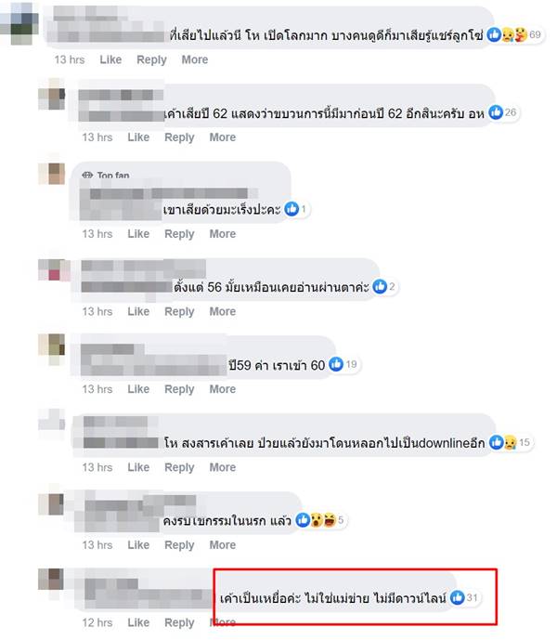Click the Top fan badge icon

coord(87,176)
